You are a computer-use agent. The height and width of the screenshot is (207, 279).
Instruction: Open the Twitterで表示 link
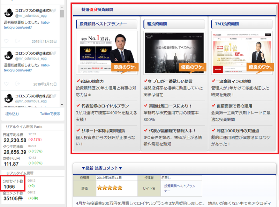50,114
